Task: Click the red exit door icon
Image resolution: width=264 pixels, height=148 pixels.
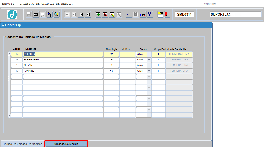Action: point(167,15)
